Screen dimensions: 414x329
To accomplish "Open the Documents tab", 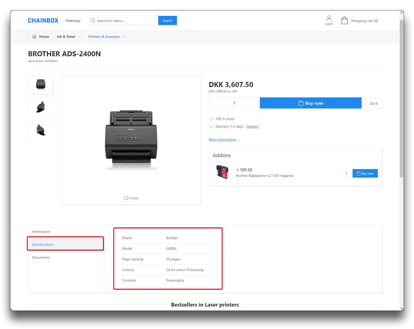I will (x=41, y=257).
